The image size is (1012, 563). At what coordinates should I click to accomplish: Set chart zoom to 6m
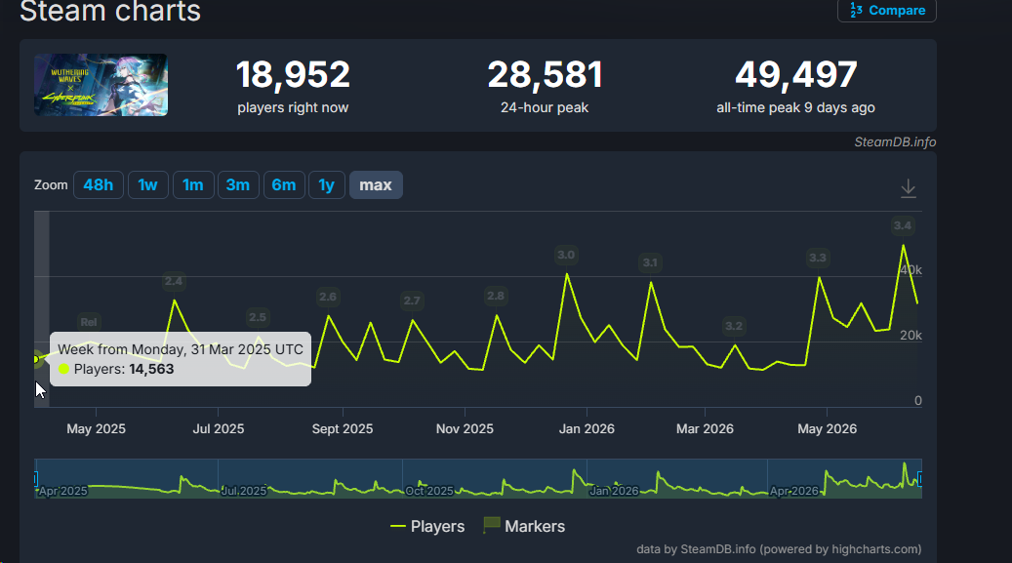click(284, 185)
